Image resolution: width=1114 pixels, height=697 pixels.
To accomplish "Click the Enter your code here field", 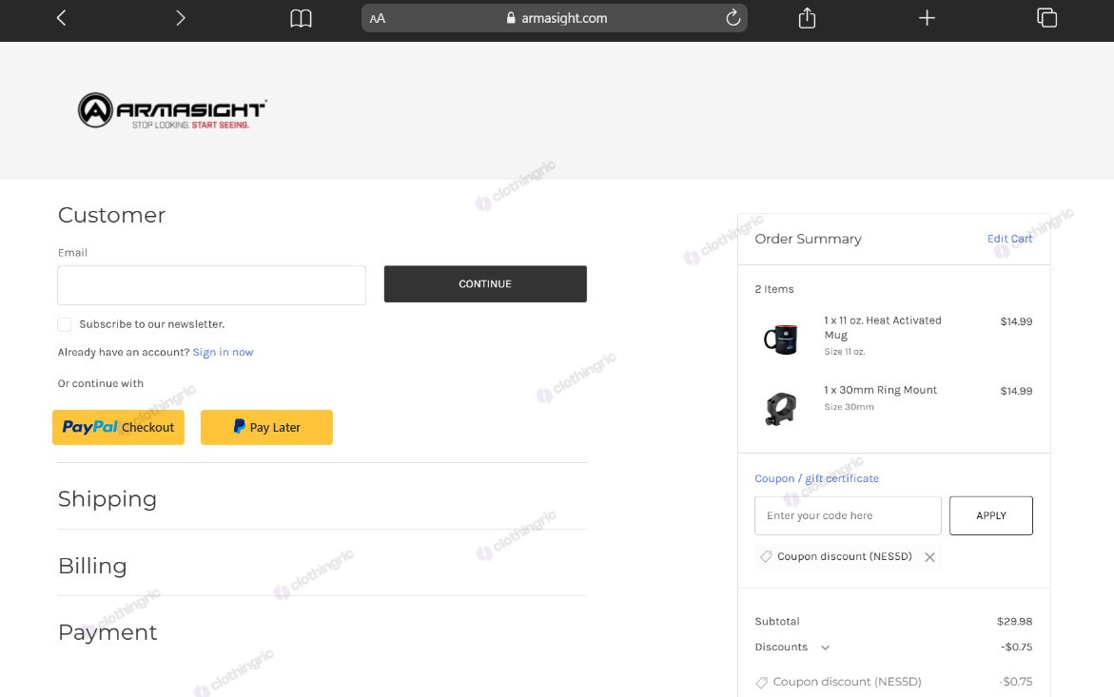I will pos(848,516).
